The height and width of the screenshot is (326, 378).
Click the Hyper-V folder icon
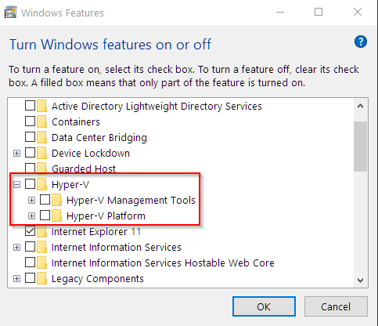(41, 184)
